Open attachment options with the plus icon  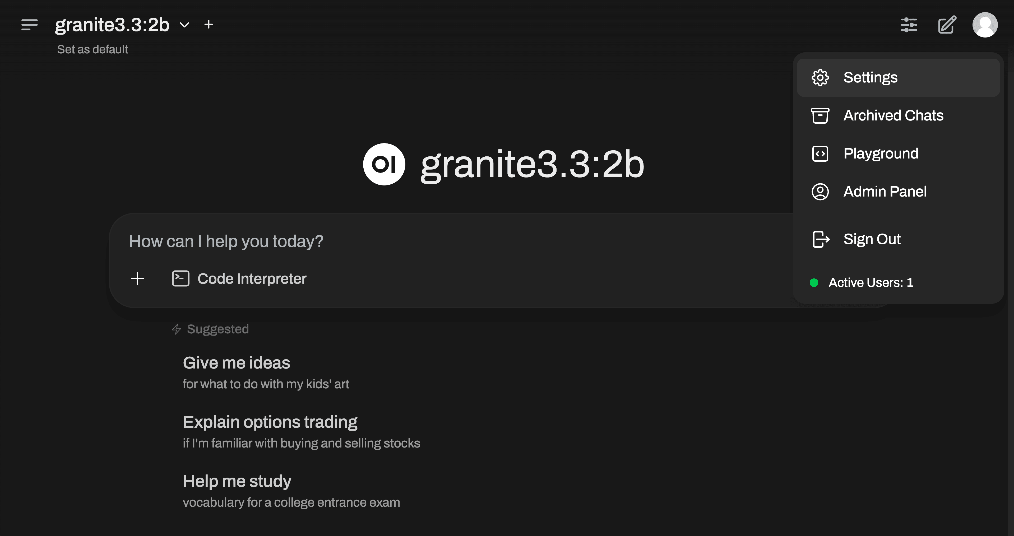(137, 278)
